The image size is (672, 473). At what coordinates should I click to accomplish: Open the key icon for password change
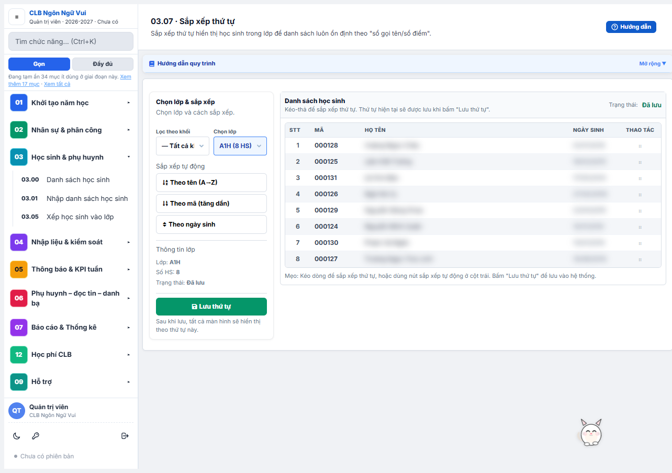point(36,436)
